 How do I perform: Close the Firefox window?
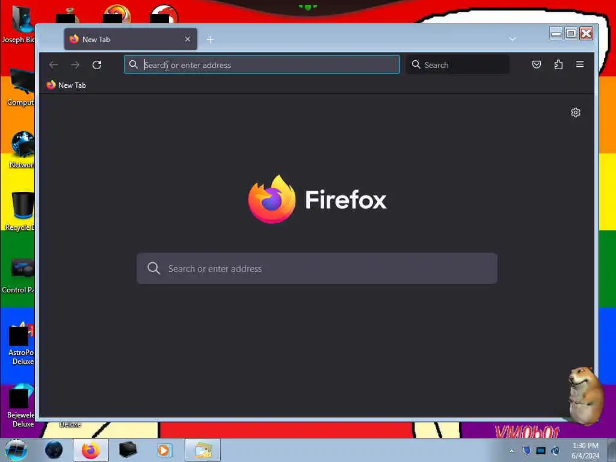[x=586, y=34]
